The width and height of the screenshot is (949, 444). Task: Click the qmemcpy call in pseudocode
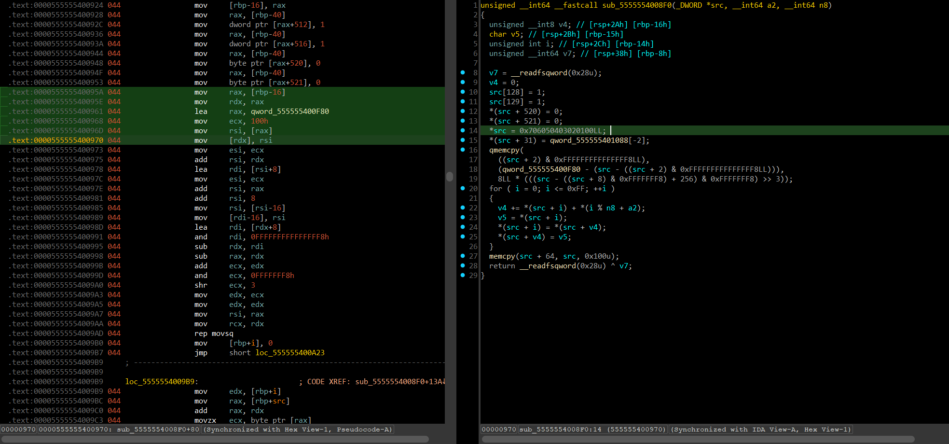tap(506, 150)
